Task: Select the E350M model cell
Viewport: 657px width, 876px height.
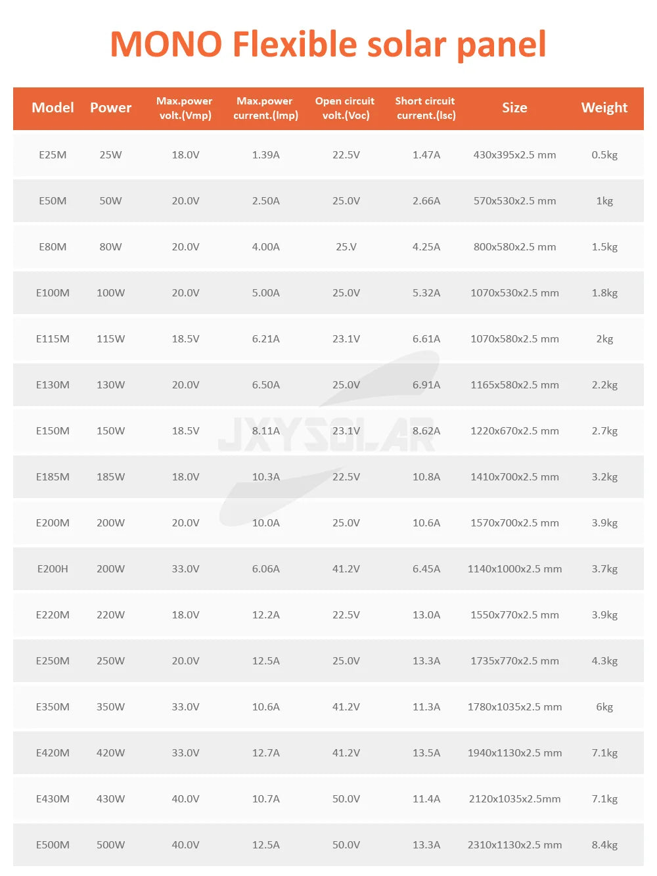Action: pyautogui.click(x=53, y=707)
